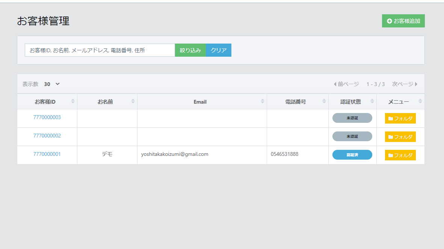
Task: Sort by Email column arrows
Action: (263, 101)
